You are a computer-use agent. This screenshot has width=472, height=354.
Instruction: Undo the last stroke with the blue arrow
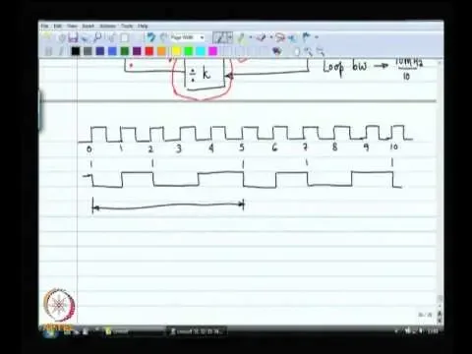coord(150,37)
